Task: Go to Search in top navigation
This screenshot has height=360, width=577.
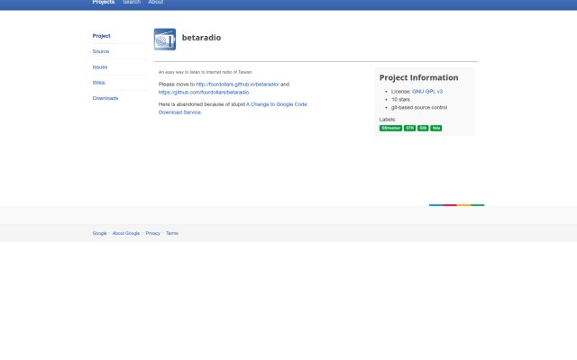Action: [132, 2]
